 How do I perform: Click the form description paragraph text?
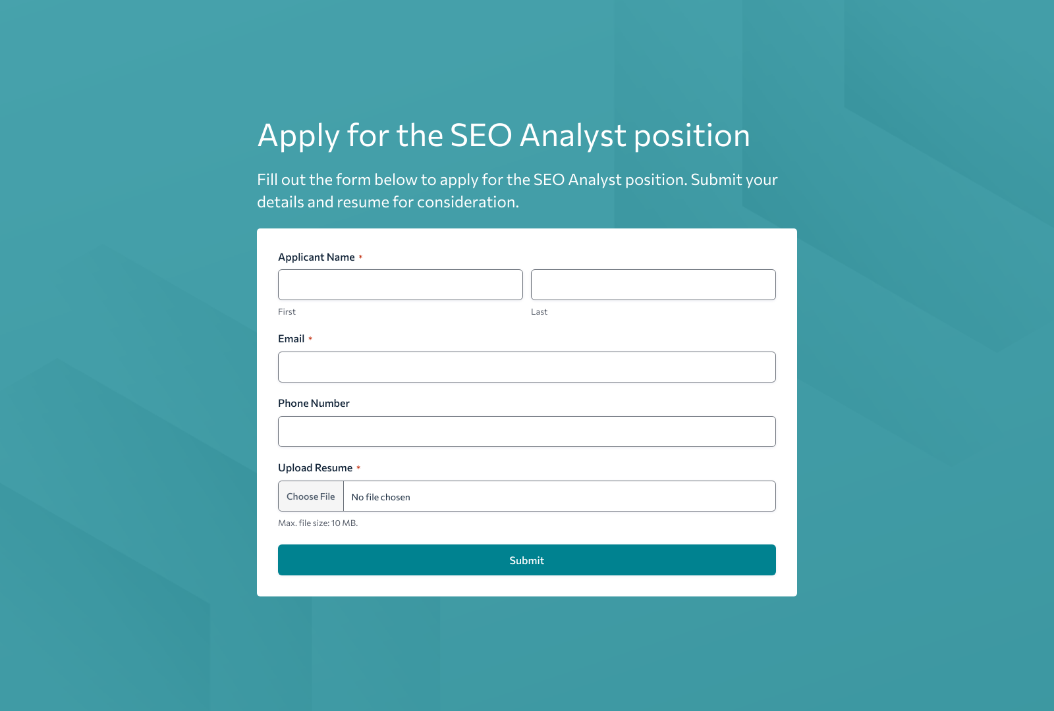pos(517,190)
